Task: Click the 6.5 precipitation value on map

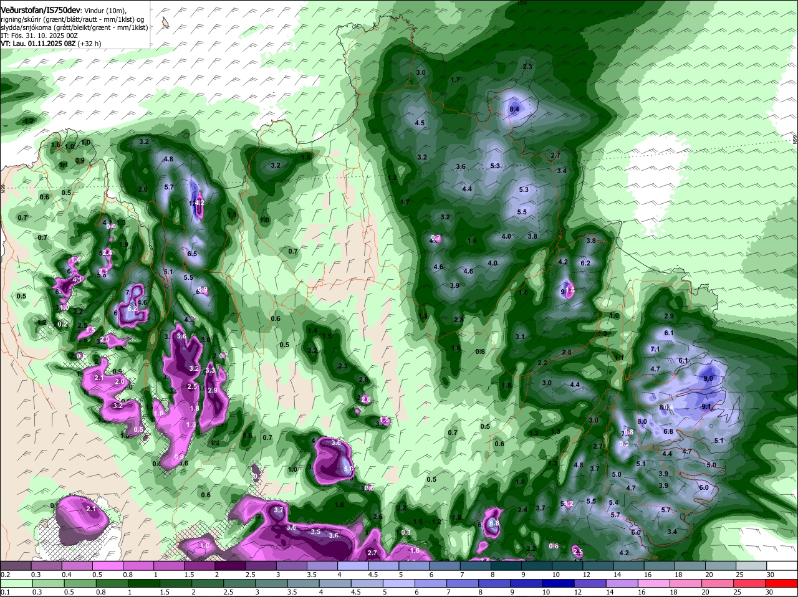Action: pos(192,254)
